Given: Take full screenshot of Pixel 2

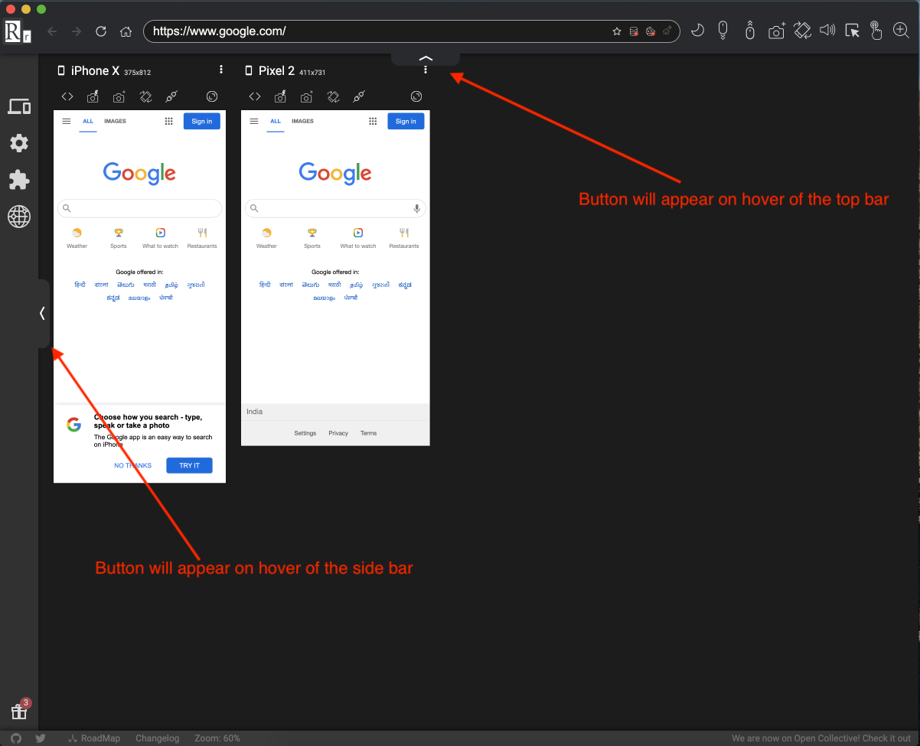Looking at the screenshot, I should pyautogui.click(x=307, y=96).
